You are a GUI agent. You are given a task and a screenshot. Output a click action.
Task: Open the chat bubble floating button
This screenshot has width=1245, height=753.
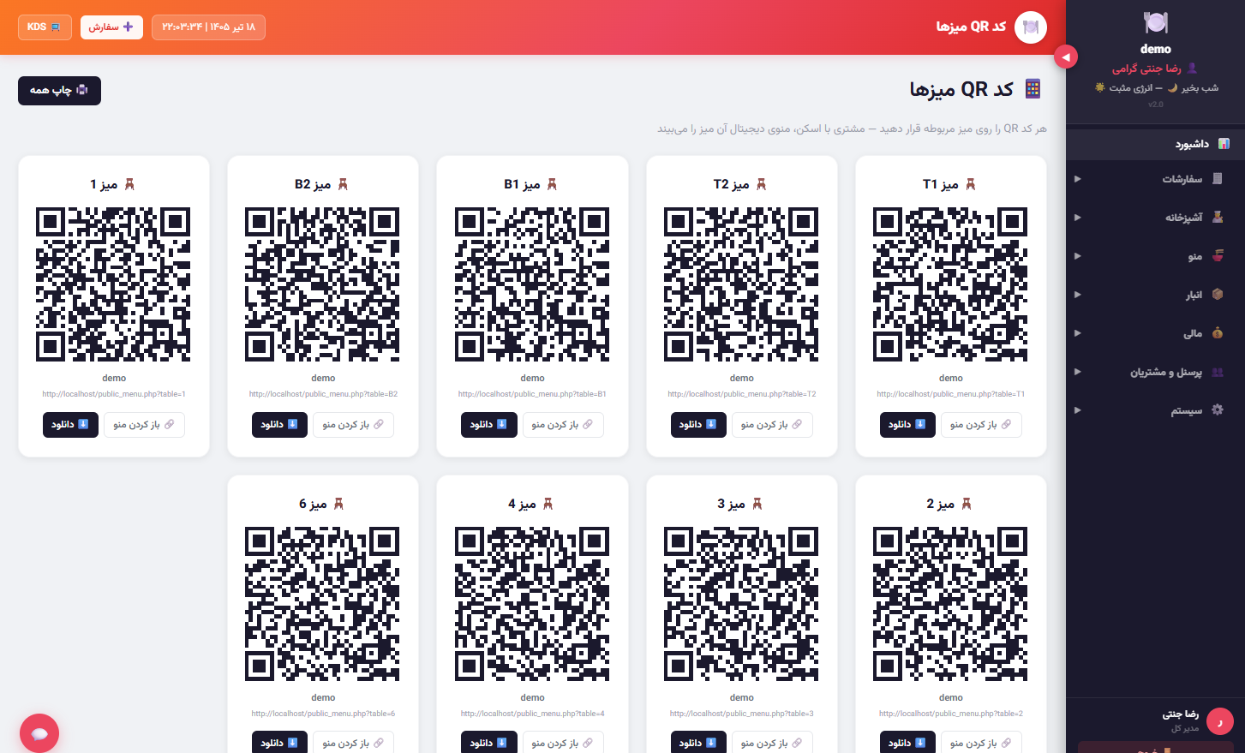click(x=39, y=733)
